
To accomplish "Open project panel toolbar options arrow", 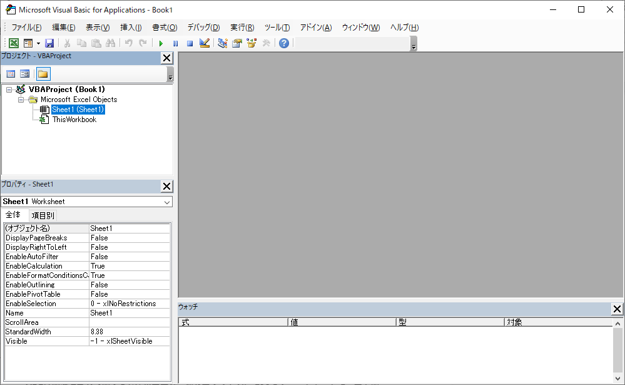I will 170,74.
